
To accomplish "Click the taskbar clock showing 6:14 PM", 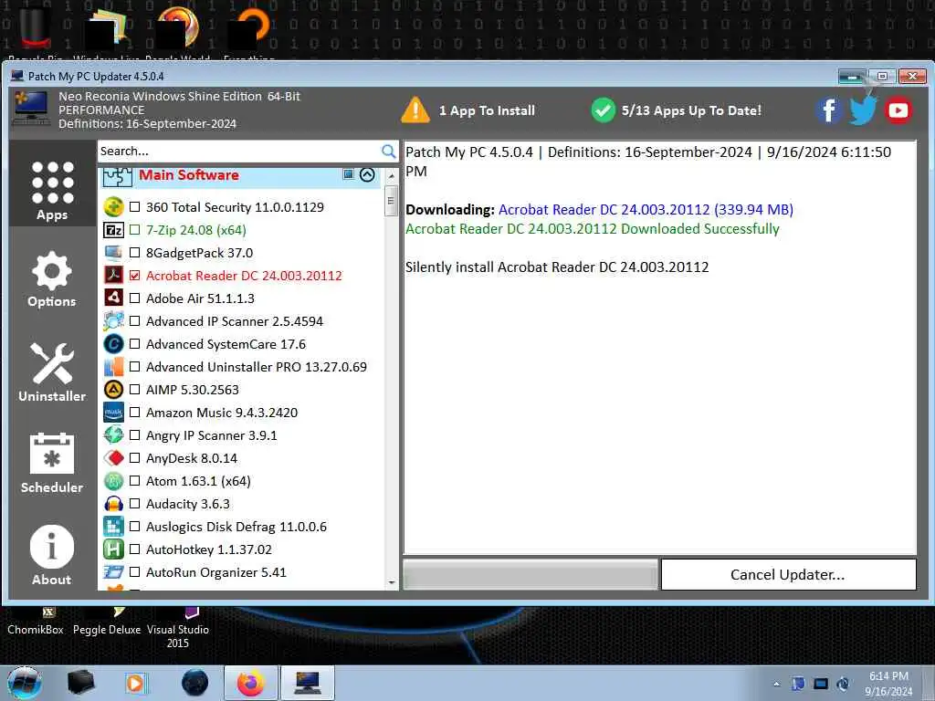I will [888, 684].
